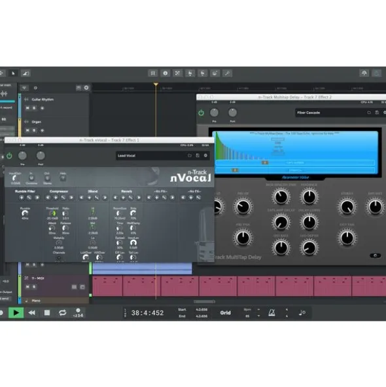Viewport: 386px width, 387px height.
Task: Adjust the InputGain knob in nVocal header
Action: pyautogui.click(x=15, y=178)
